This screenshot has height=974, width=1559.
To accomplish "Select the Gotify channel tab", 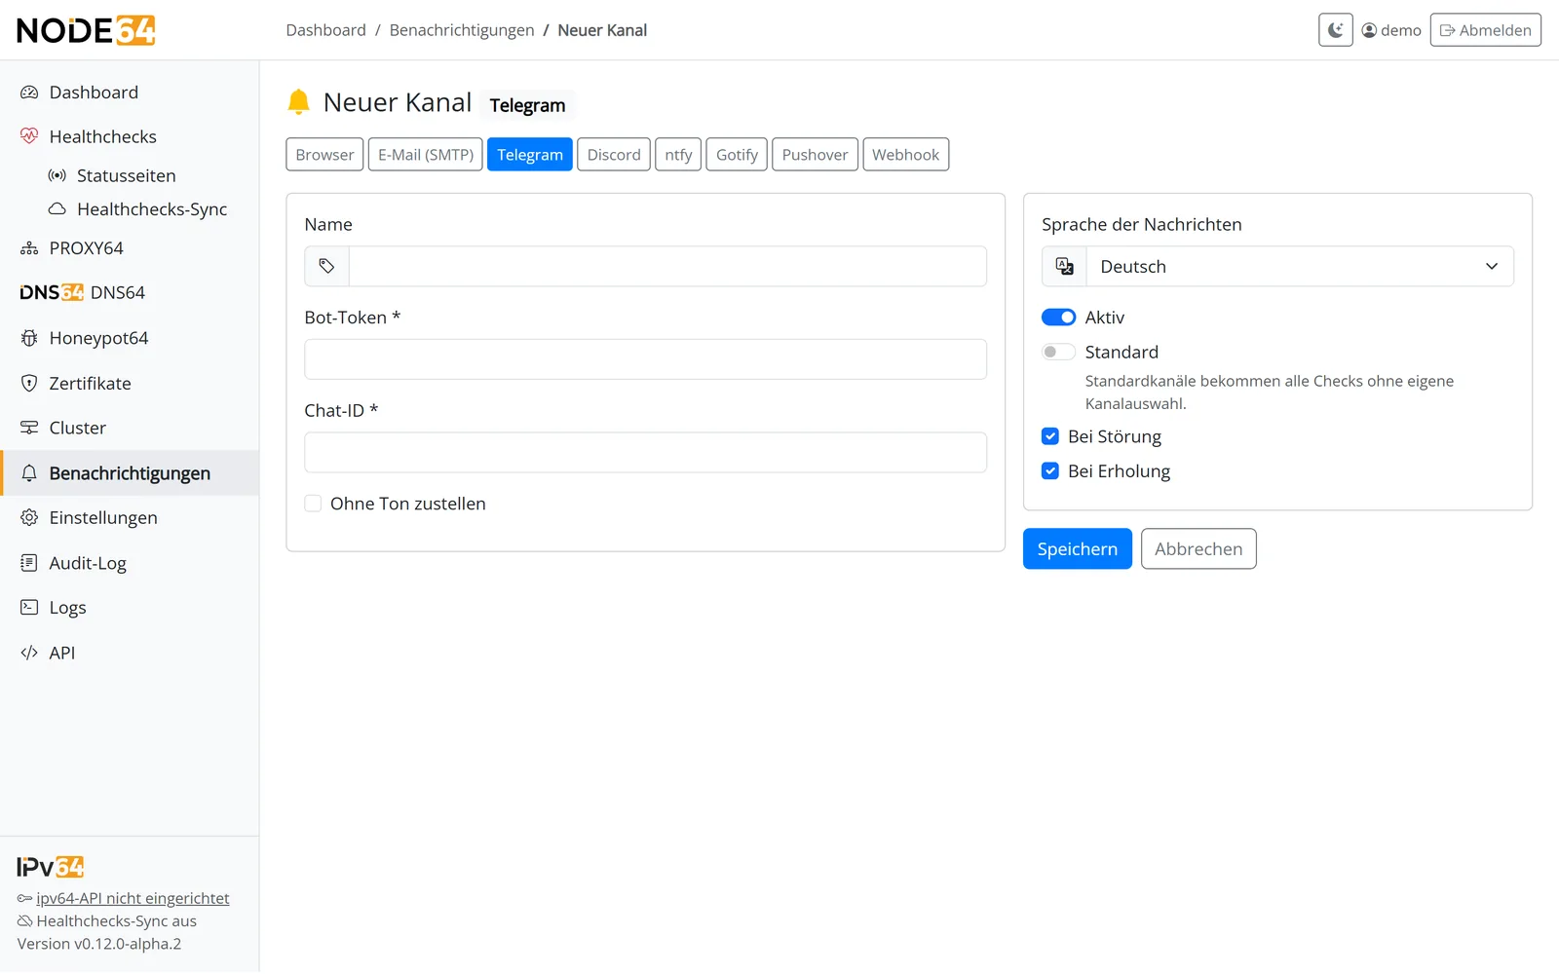I will [x=737, y=154].
